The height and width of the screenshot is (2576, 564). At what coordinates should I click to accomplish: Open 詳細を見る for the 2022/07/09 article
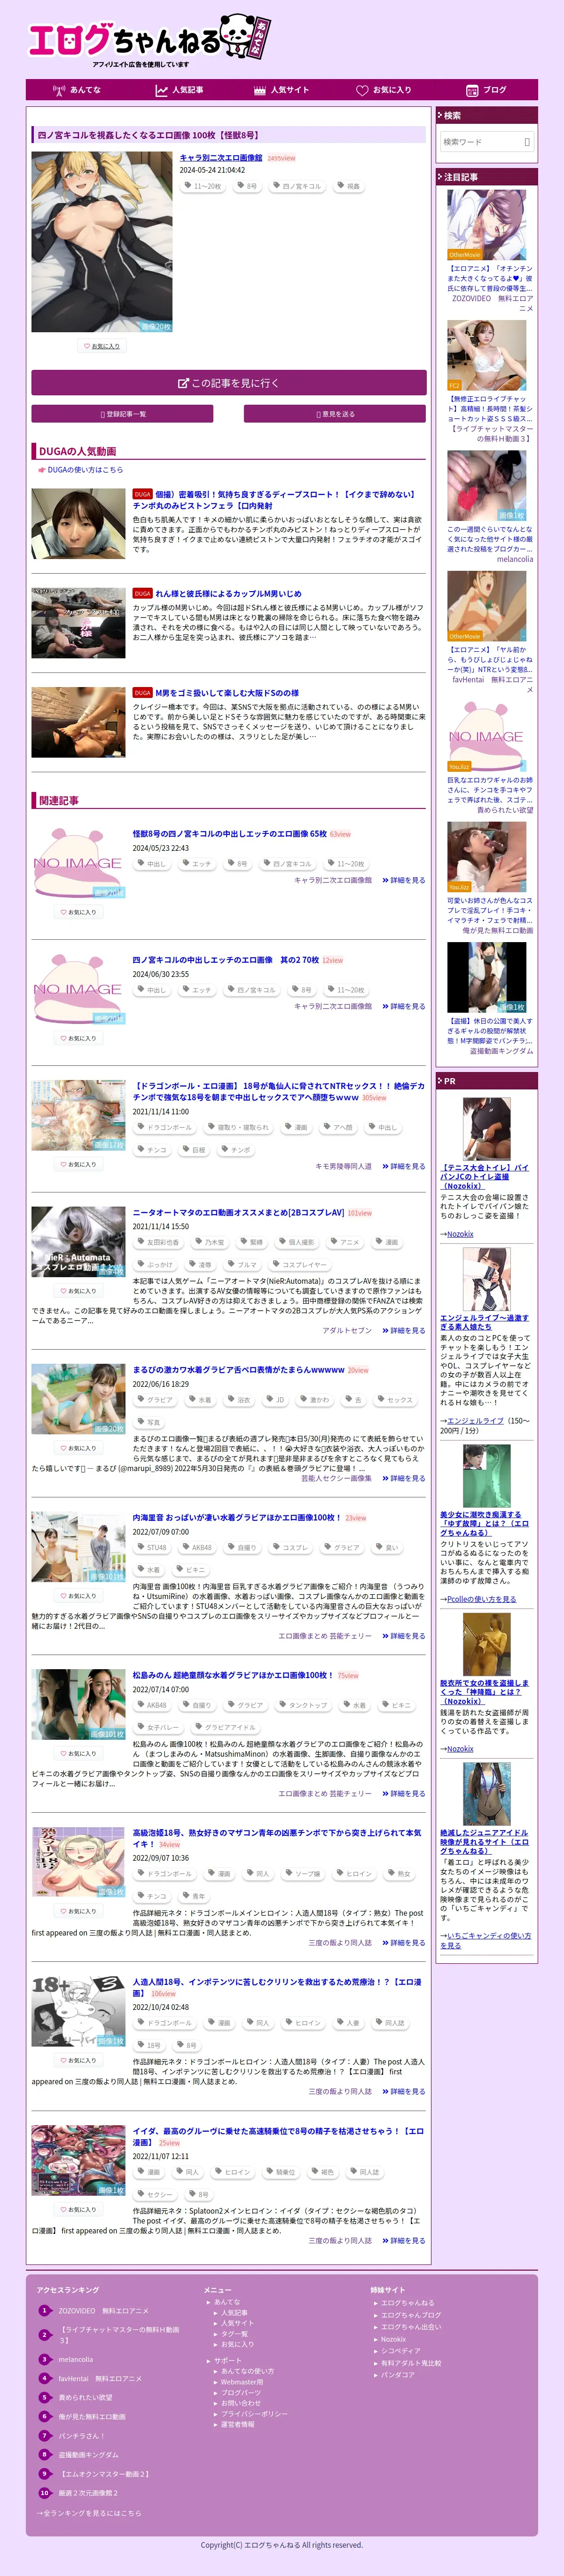pyautogui.click(x=403, y=1636)
